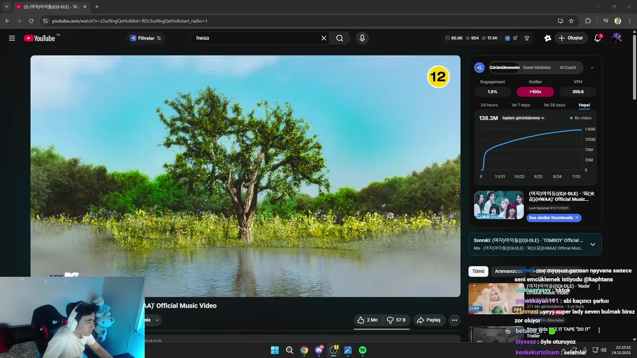The image size is (637, 358).
Task: Open Discord from the taskbar
Action: 319,350
